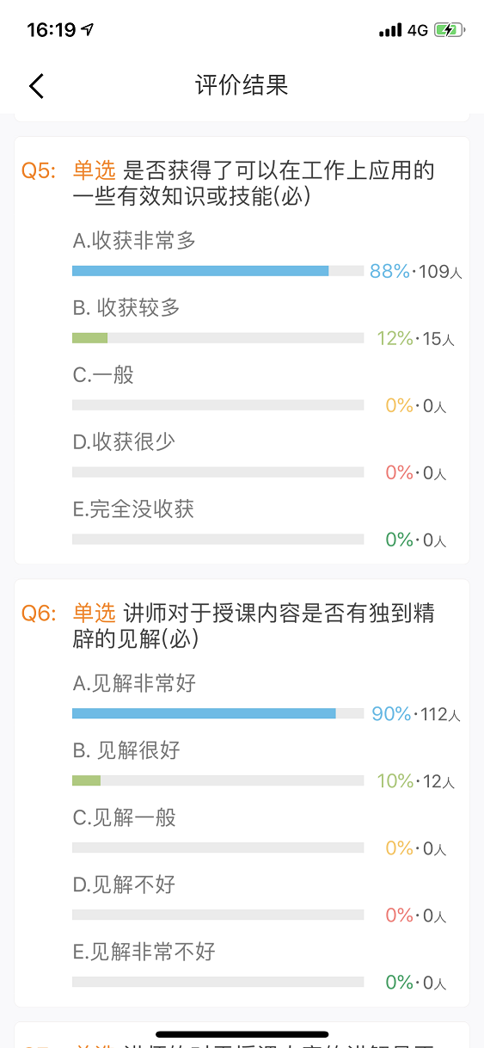Select the 评价结果 page title
The image size is (484, 1048).
coord(242,85)
